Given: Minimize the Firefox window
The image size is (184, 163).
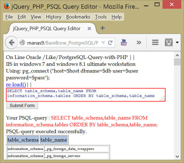Looking at the screenshot, I should (x=146, y=6).
